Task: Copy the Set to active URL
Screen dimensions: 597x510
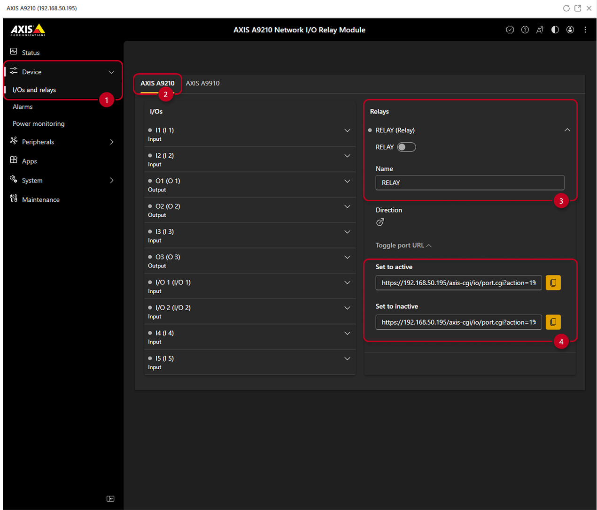Action: tap(553, 283)
